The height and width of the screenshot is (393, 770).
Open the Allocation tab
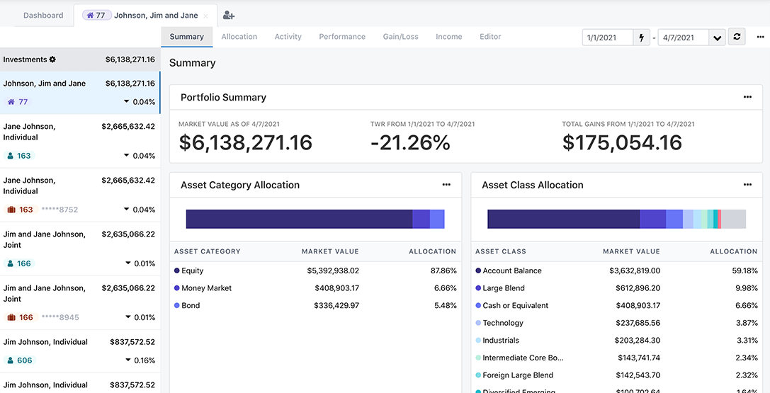click(x=239, y=37)
